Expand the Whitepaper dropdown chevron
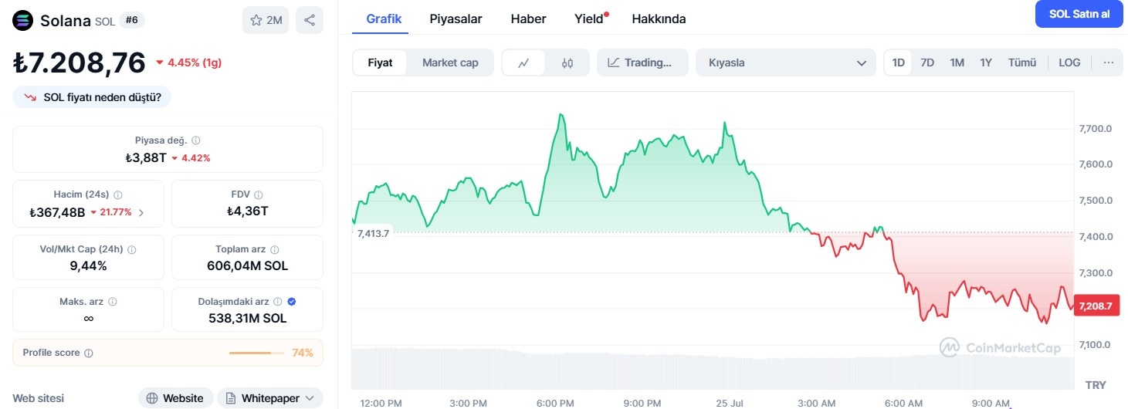Viewport: 1128px width, 409px height. click(310, 398)
